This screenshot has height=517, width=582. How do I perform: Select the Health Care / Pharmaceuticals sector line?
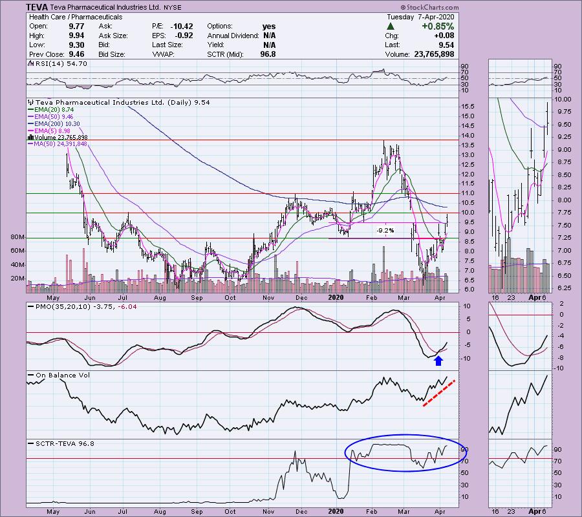click(x=76, y=17)
